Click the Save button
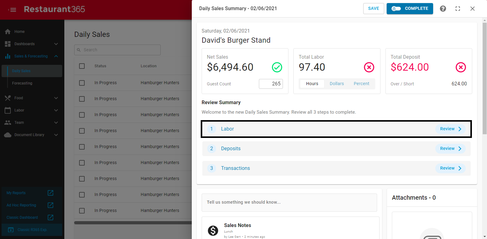Viewport: 487px width, 239px height. coord(374,9)
